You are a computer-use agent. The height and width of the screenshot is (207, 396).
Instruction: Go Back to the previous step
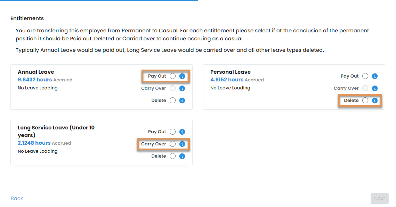17,198
